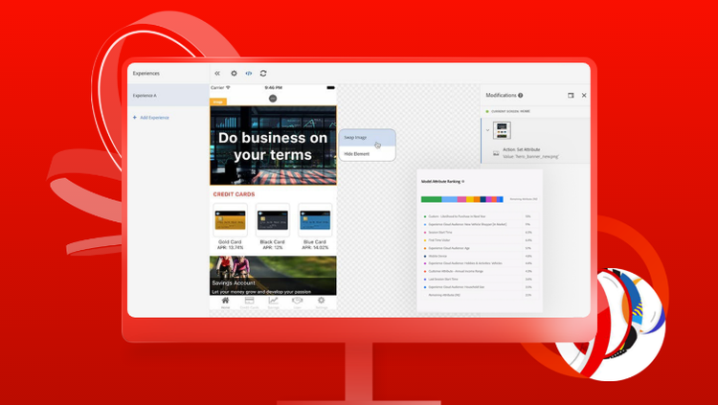Open the Modifications help icon
This screenshot has height=405, width=718.
[x=520, y=96]
